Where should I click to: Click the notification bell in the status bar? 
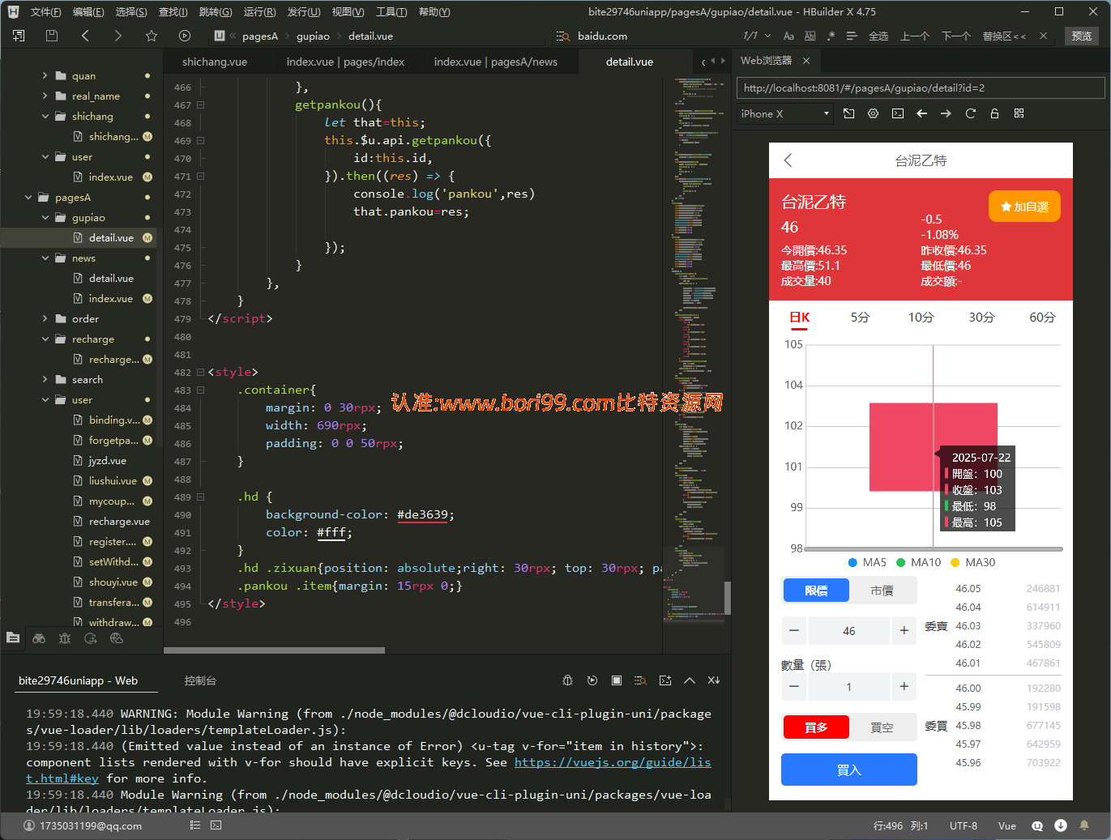coord(1083,825)
